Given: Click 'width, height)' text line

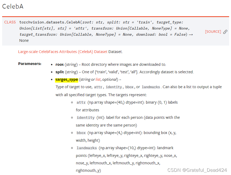Looking at the screenshot, I should click(x=88, y=140).
